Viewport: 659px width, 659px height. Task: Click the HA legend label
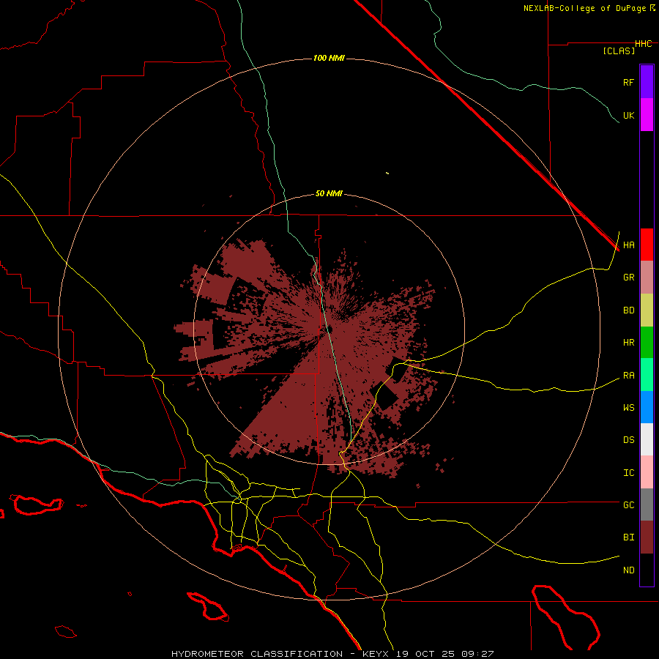click(628, 245)
